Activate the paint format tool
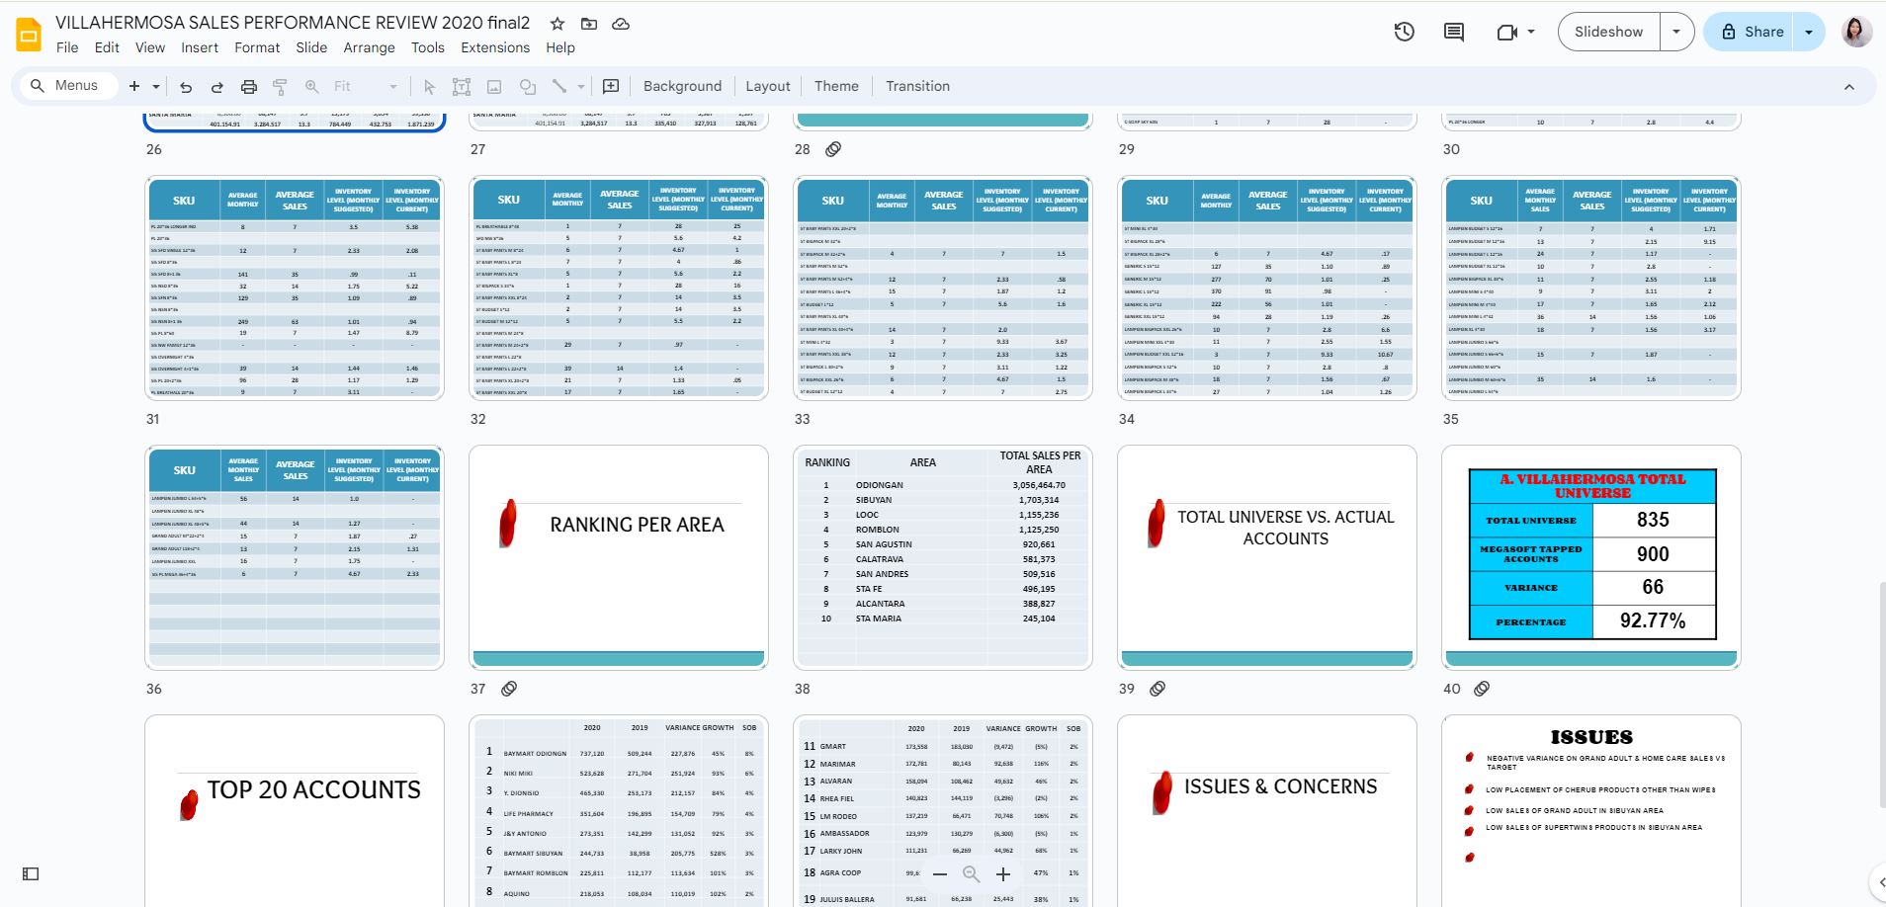1886x907 pixels. tap(280, 87)
